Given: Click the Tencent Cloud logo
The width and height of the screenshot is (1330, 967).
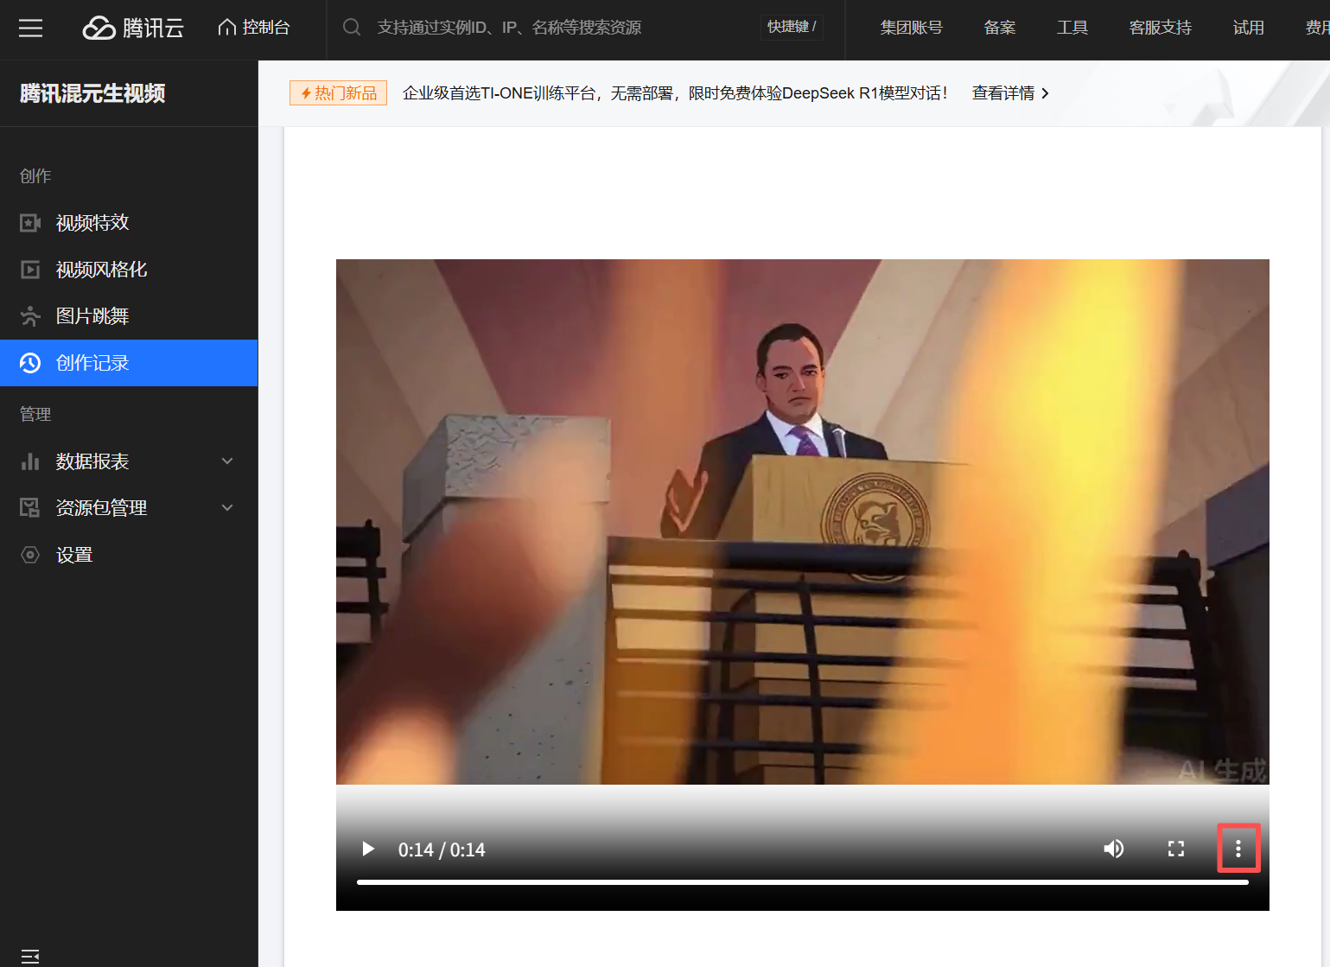Looking at the screenshot, I should [x=134, y=29].
